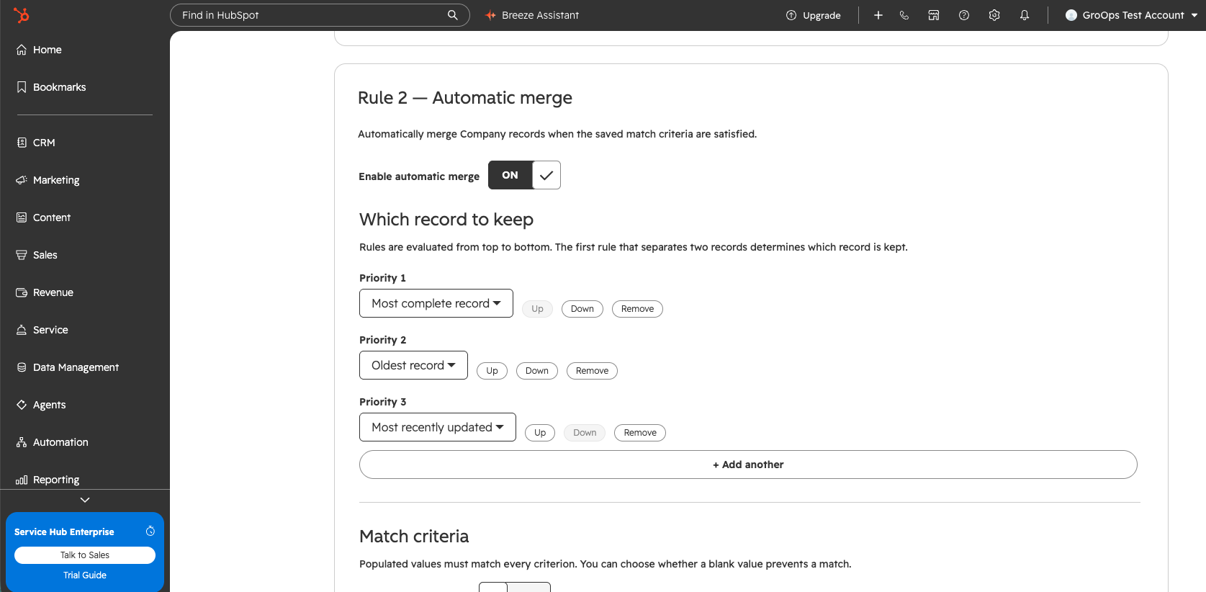Open the notifications bell icon
The height and width of the screenshot is (592, 1206).
pyautogui.click(x=1025, y=15)
